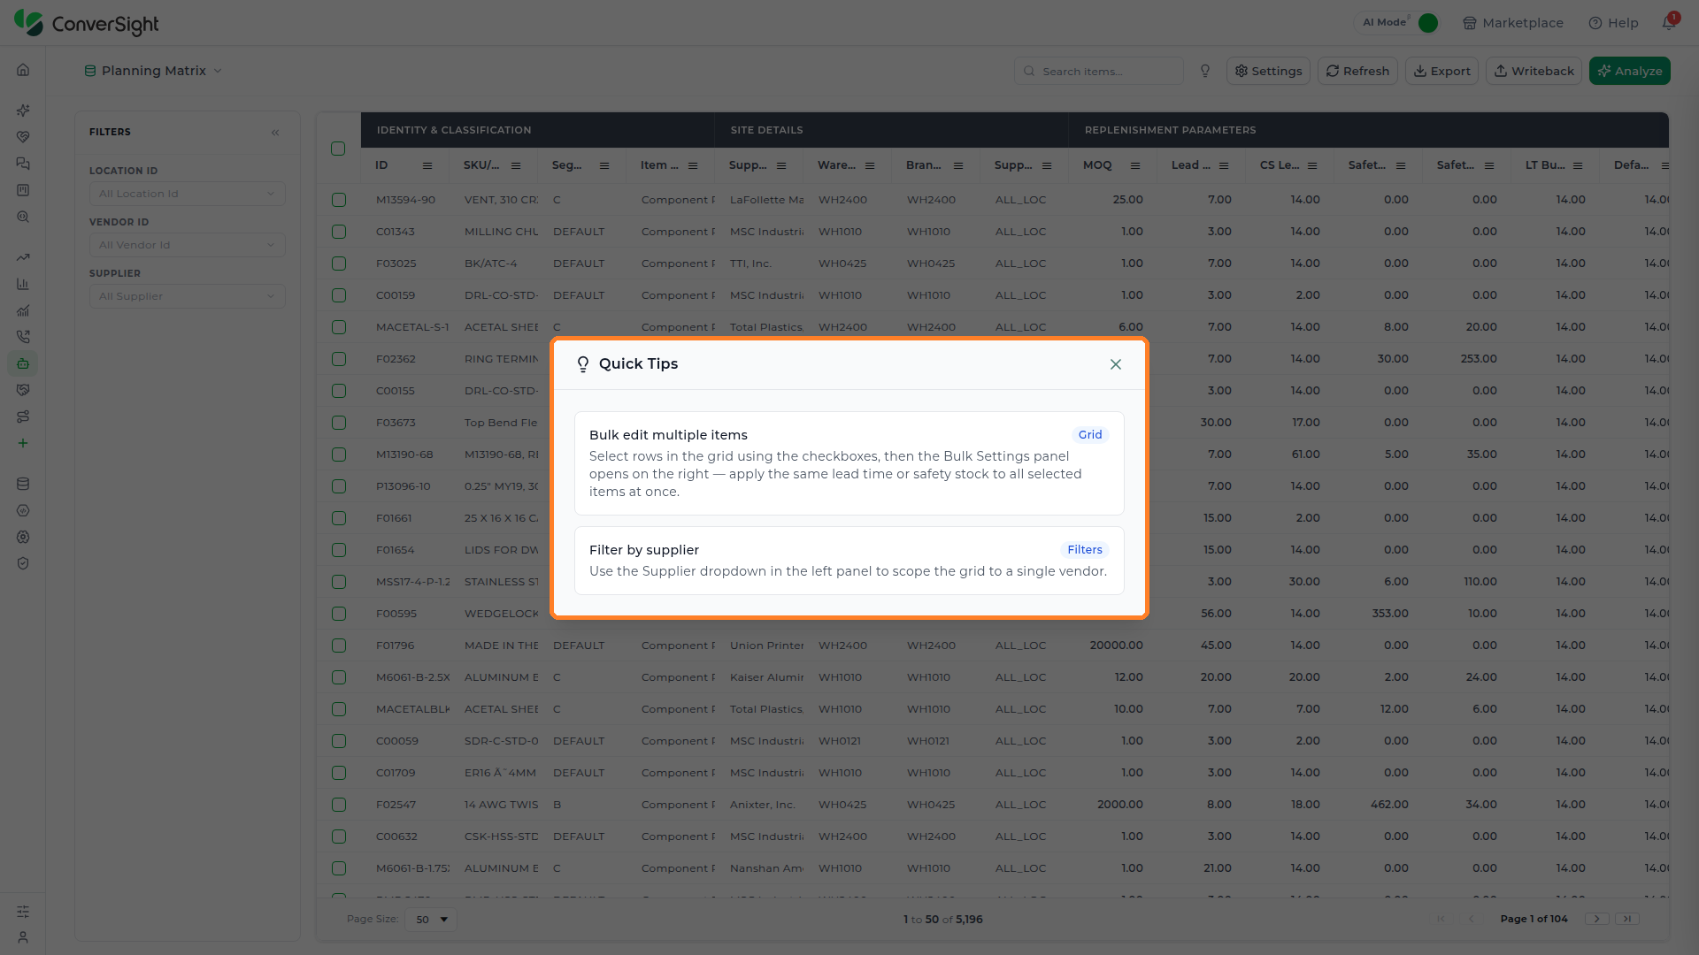This screenshot has height=955, width=1699.
Task: Open the user profile icon in the sidebar
Action: coord(23,937)
